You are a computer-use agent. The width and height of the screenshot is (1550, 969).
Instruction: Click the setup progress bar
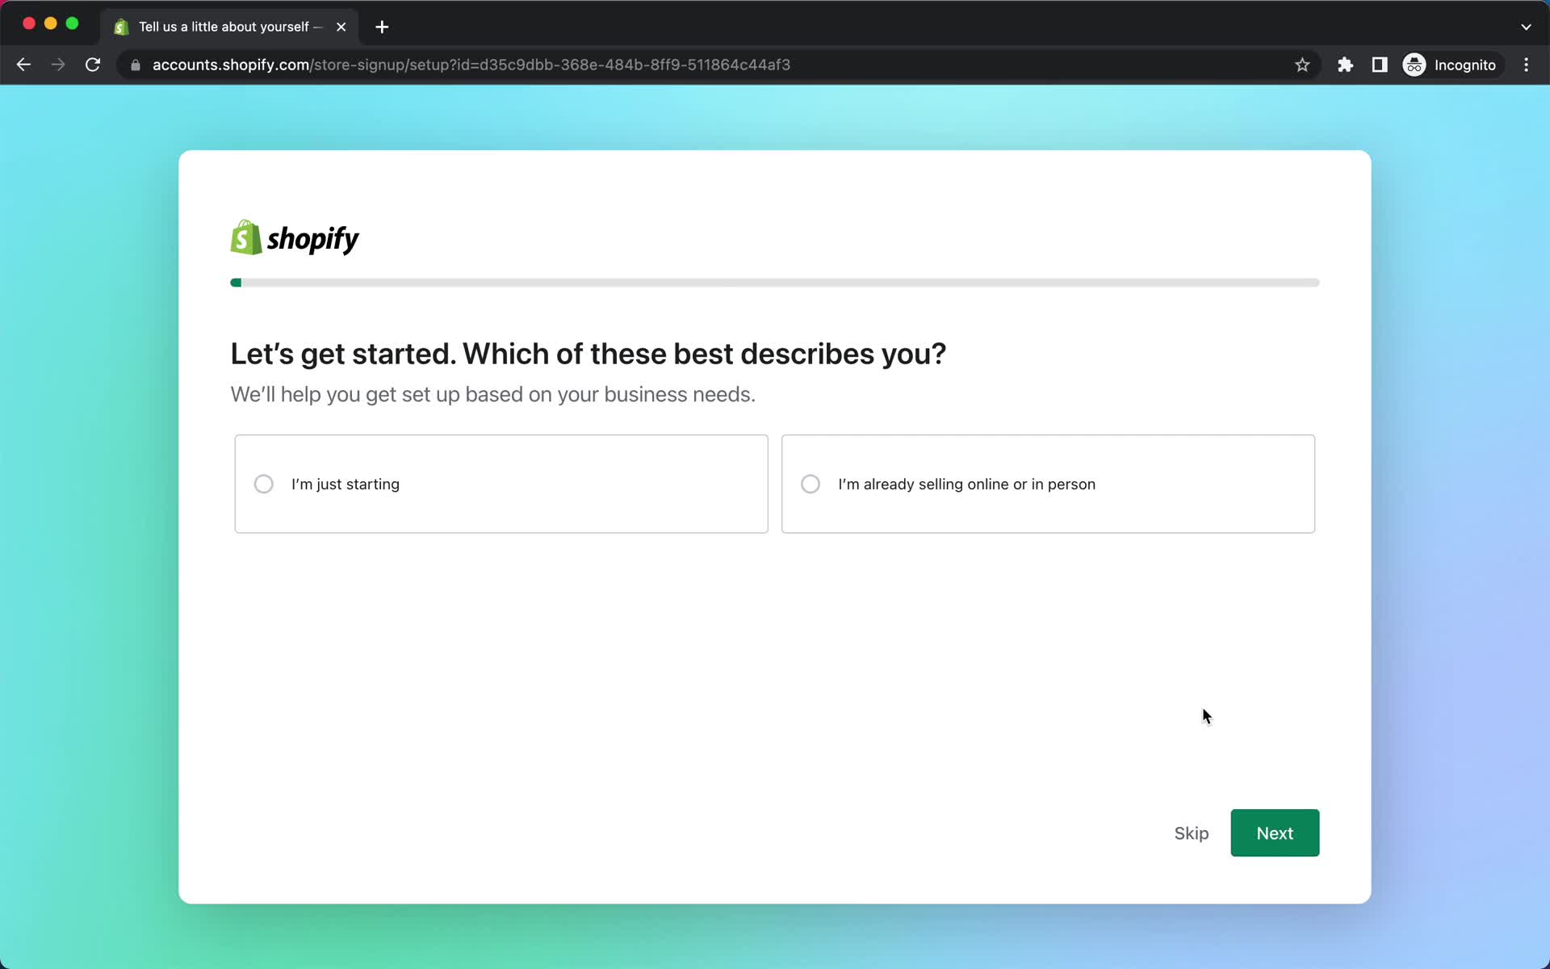pyautogui.click(x=774, y=283)
